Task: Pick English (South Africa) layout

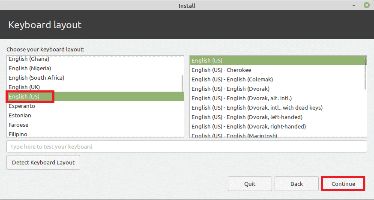Action: point(36,78)
